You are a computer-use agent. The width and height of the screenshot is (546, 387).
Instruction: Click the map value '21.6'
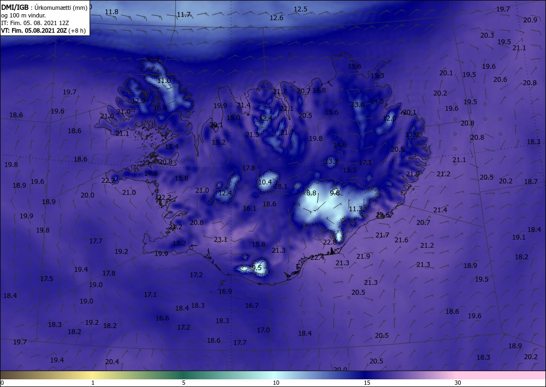pos(401,240)
